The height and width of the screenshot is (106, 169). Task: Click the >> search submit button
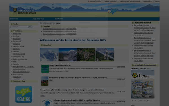[30, 27]
